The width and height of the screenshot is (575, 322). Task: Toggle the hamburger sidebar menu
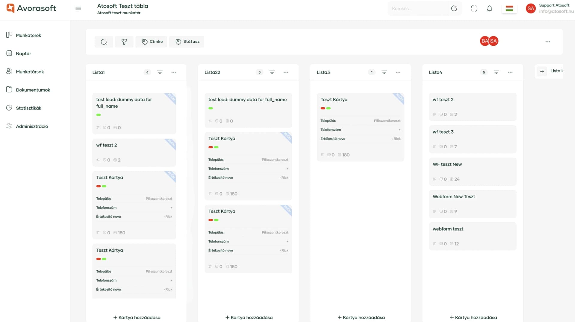pyautogui.click(x=78, y=8)
